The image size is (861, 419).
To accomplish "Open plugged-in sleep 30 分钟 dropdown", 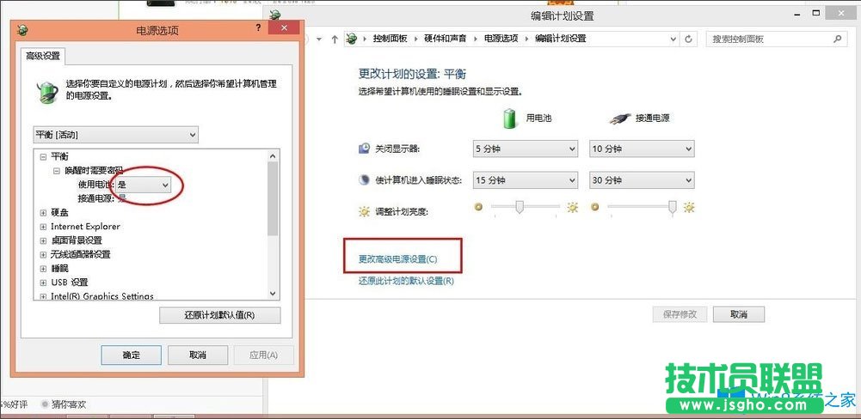I will (x=642, y=180).
